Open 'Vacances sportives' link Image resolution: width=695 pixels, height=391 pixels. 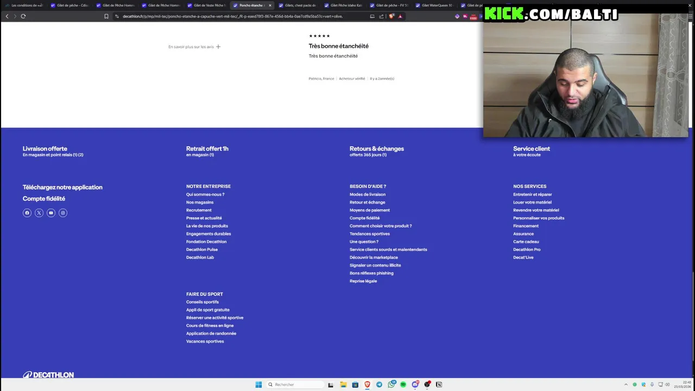point(205,341)
